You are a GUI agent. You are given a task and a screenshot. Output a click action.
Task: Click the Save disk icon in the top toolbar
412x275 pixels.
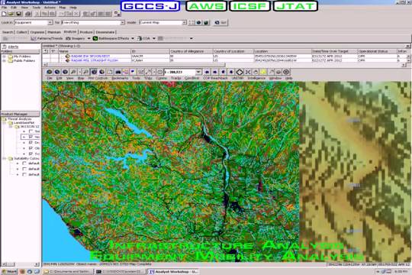coord(18,14)
